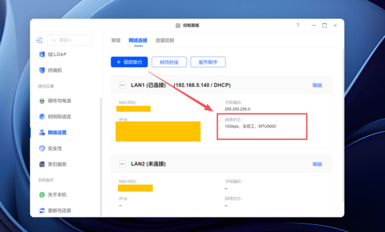Switch to the 常规 tab
This screenshot has height=232, width=385.
116,40
